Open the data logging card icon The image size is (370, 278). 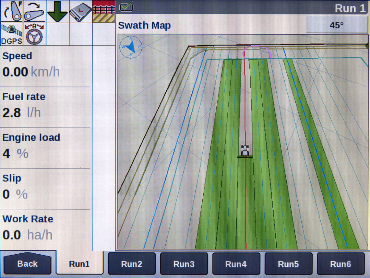81,11
